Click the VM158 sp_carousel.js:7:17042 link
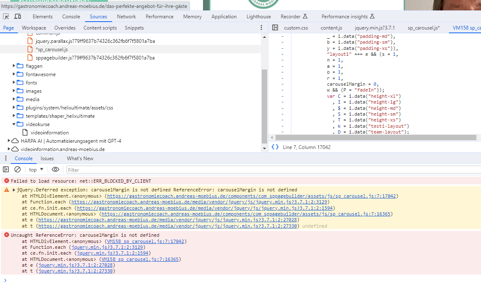This screenshot has height=285, width=481. coord(146,241)
